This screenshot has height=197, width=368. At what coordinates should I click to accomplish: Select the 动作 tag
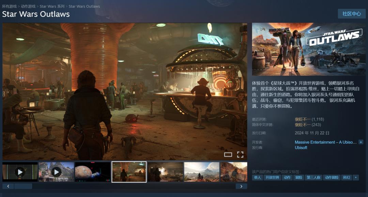[287, 178]
